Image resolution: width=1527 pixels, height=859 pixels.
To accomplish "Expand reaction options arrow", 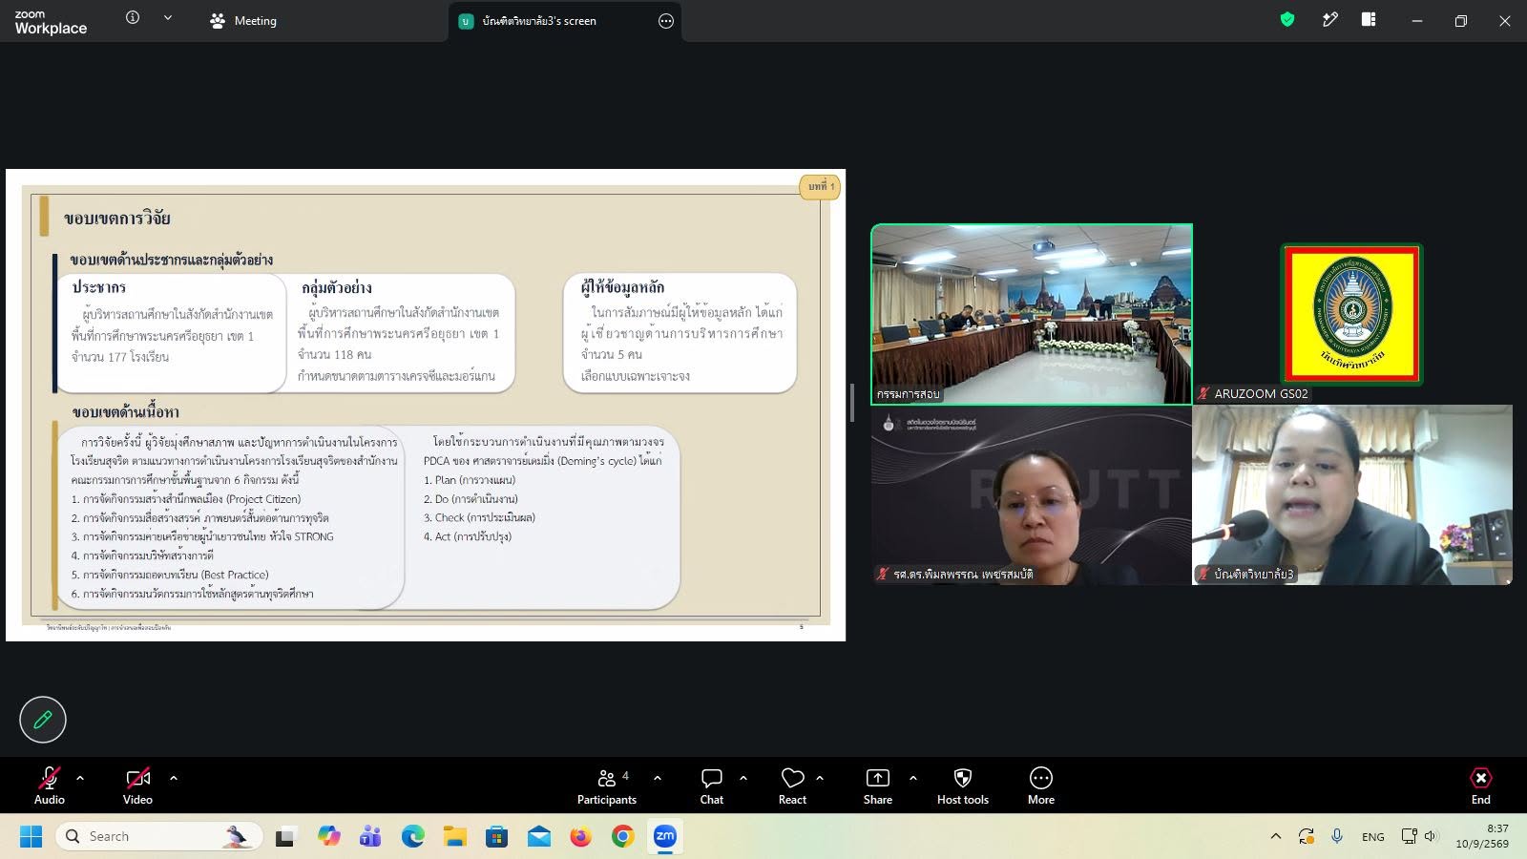I will point(820,778).
